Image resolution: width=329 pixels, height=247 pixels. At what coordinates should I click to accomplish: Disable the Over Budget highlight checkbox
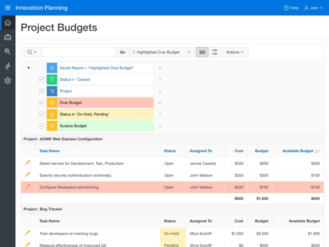click(41, 103)
